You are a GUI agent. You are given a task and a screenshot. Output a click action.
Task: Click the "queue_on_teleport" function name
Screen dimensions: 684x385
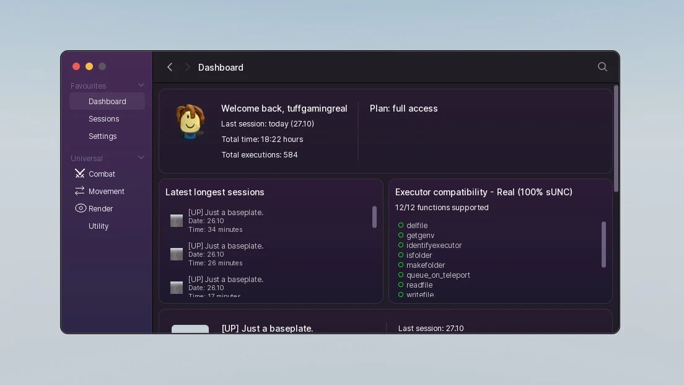[439, 275]
